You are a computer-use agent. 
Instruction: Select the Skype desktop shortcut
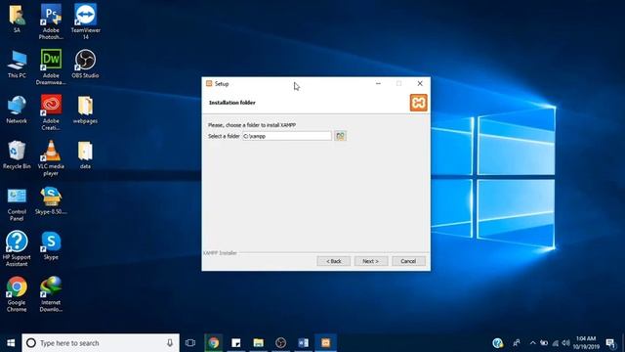click(x=51, y=245)
